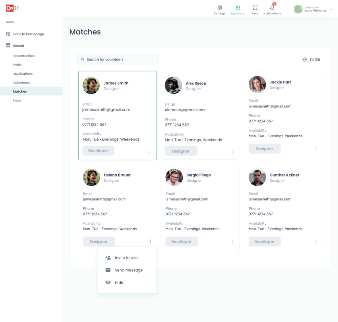Open the Inbox sidebar link
Image resolution: width=338 pixels, height=322 pixels.
[x=17, y=100]
